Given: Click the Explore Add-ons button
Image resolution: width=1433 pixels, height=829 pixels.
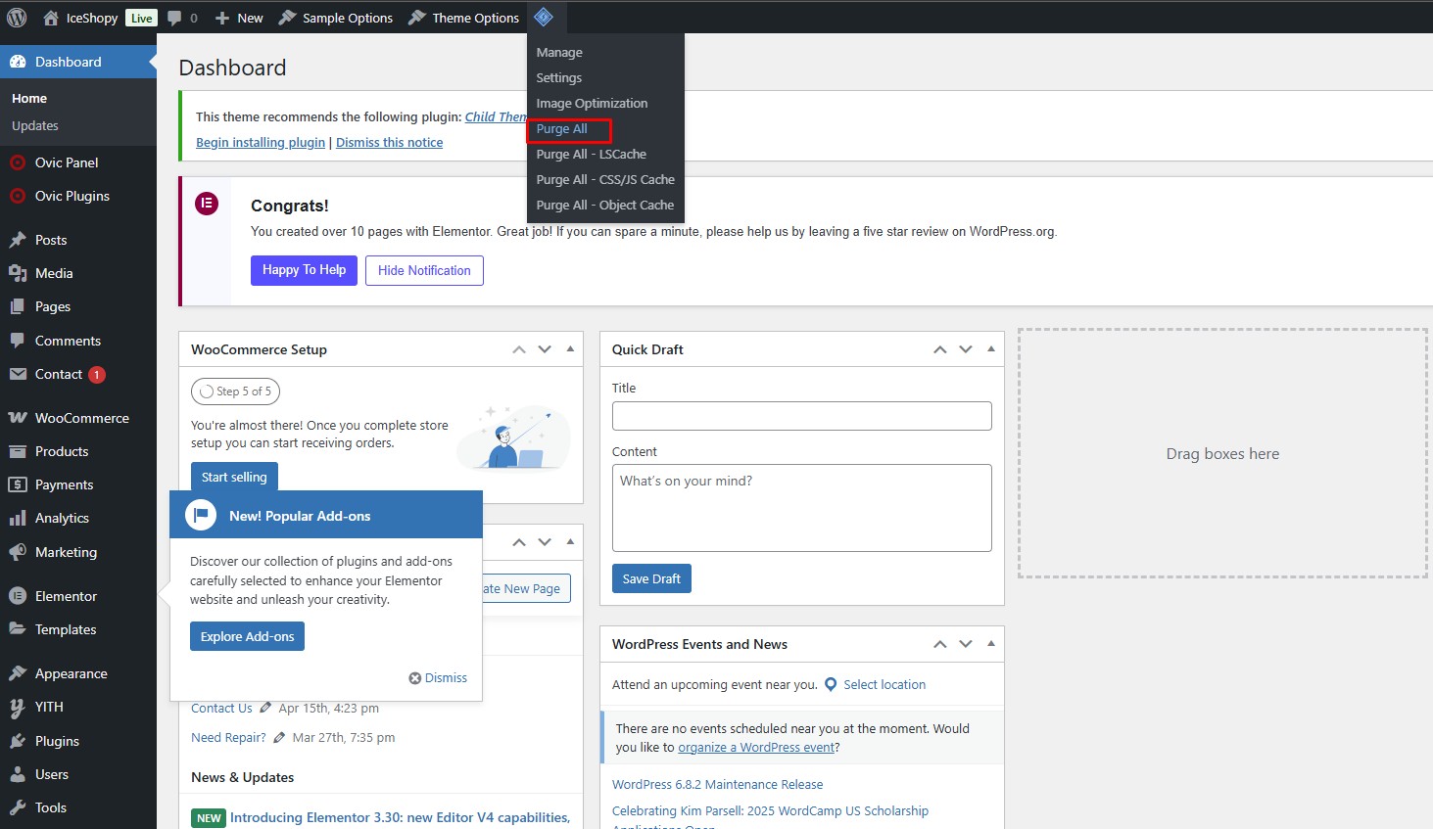Looking at the screenshot, I should pyautogui.click(x=247, y=636).
